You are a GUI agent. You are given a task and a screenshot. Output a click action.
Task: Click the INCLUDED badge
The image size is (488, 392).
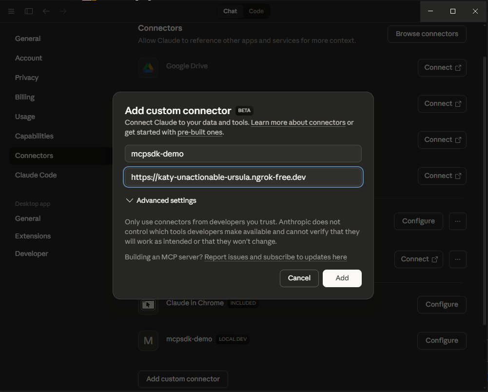pyautogui.click(x=243, y=303)
